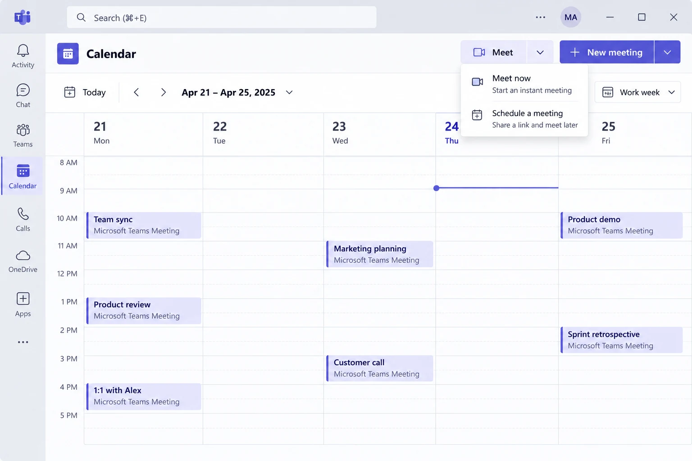This screenshot has height=461, width=692.
Task: Jump to Today in calendar
Action: tap(85, 92)
